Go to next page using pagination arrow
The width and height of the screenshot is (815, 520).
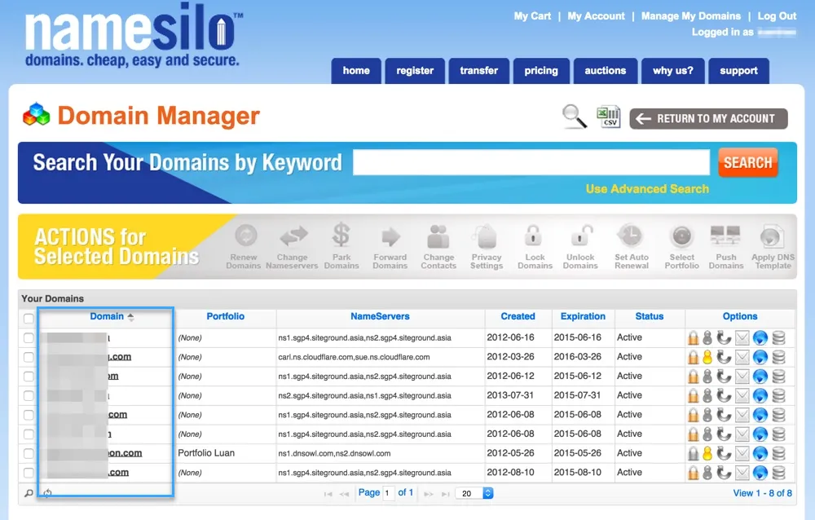[x=429, y=493]
